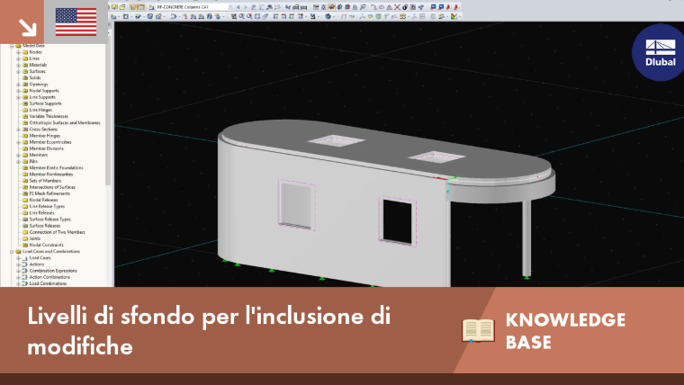Expand the Nodes tree node
This screenshot has width=684, height=385.
coord(19,52)
